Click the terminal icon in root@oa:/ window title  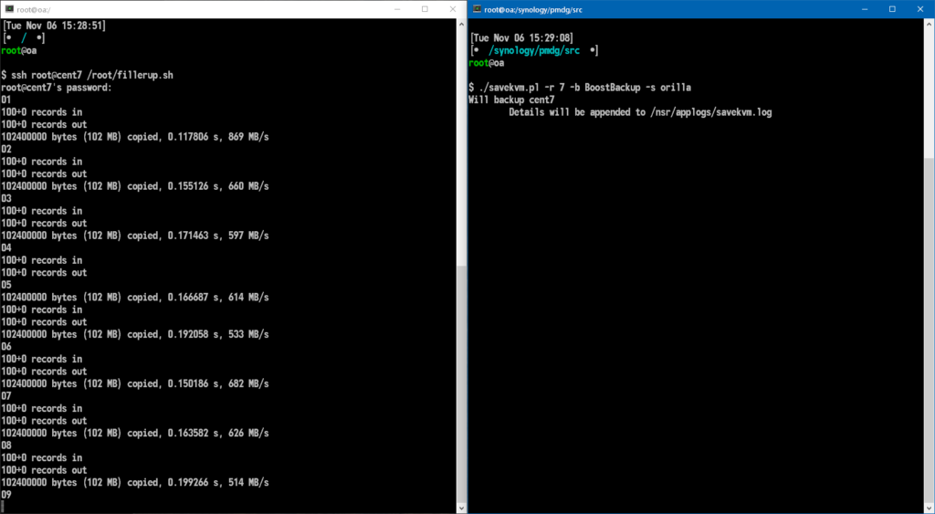9,9
